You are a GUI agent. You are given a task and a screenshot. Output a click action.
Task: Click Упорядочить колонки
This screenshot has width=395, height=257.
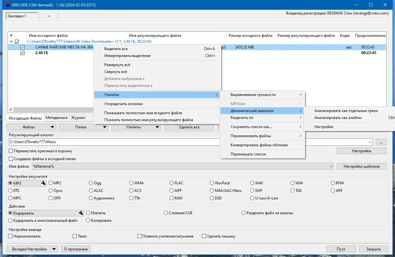coord(157,104)
